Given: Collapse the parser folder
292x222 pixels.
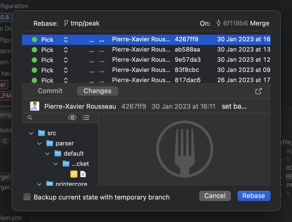Looking at the screenshot, I should [x=39, y=143].
